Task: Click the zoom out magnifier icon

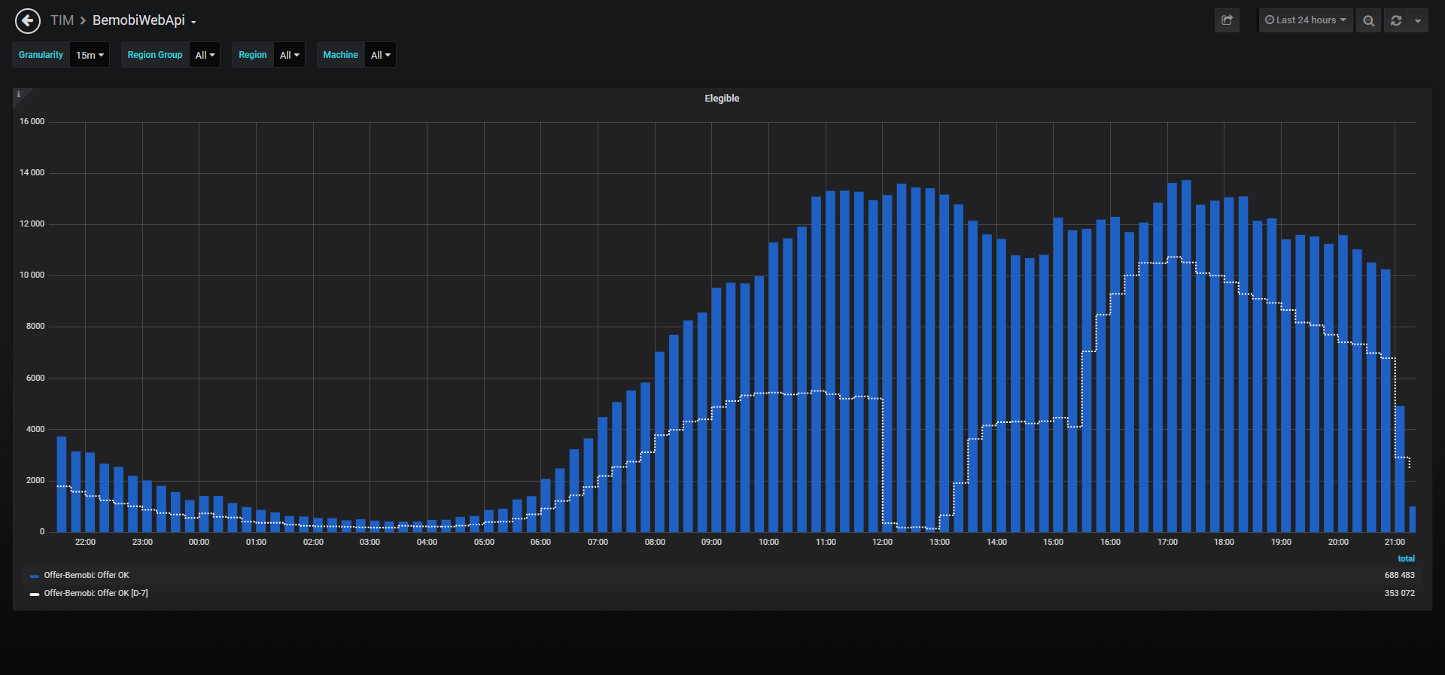Action: tap(1368, 20)
